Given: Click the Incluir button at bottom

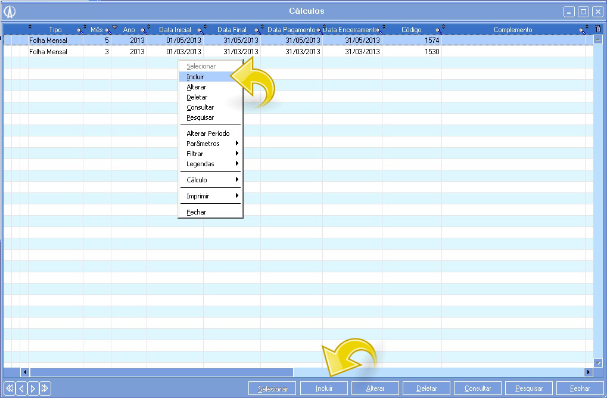Looking at the screenshot, I should pyautogui.click(x=324, y=388).
